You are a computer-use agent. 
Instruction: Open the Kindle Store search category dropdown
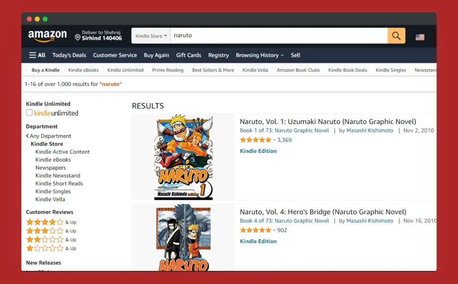tap(151, 36)
